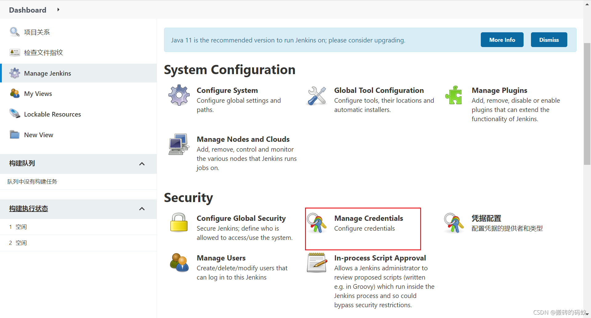591x318 pixels.
Task: Open the Manage Credentials link
Action: [368, 218]
